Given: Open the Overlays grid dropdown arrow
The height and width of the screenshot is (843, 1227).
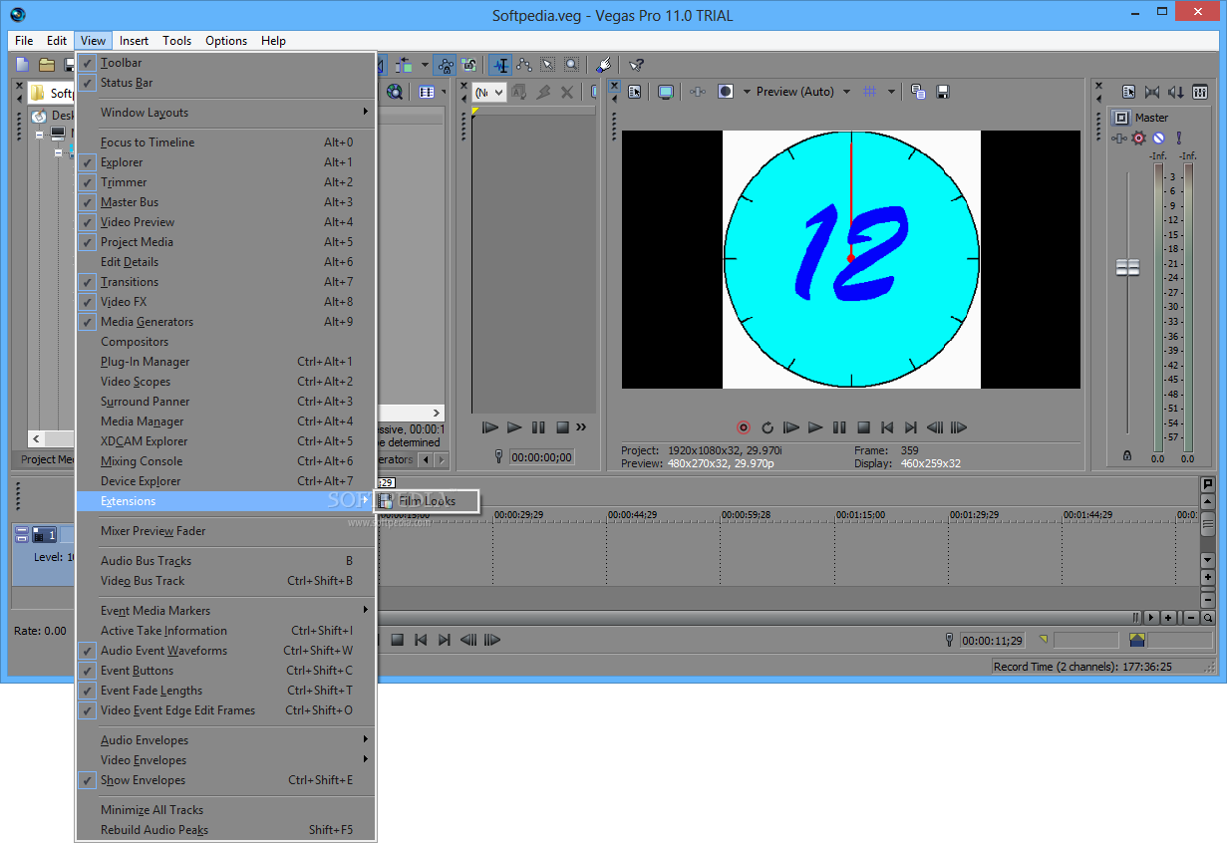Looking at the screenshot, I should 891,92.
